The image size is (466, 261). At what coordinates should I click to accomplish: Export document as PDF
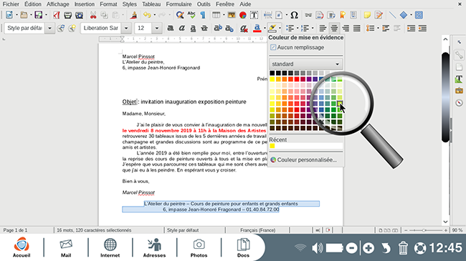pyautogui.click(x=56, y=15)
